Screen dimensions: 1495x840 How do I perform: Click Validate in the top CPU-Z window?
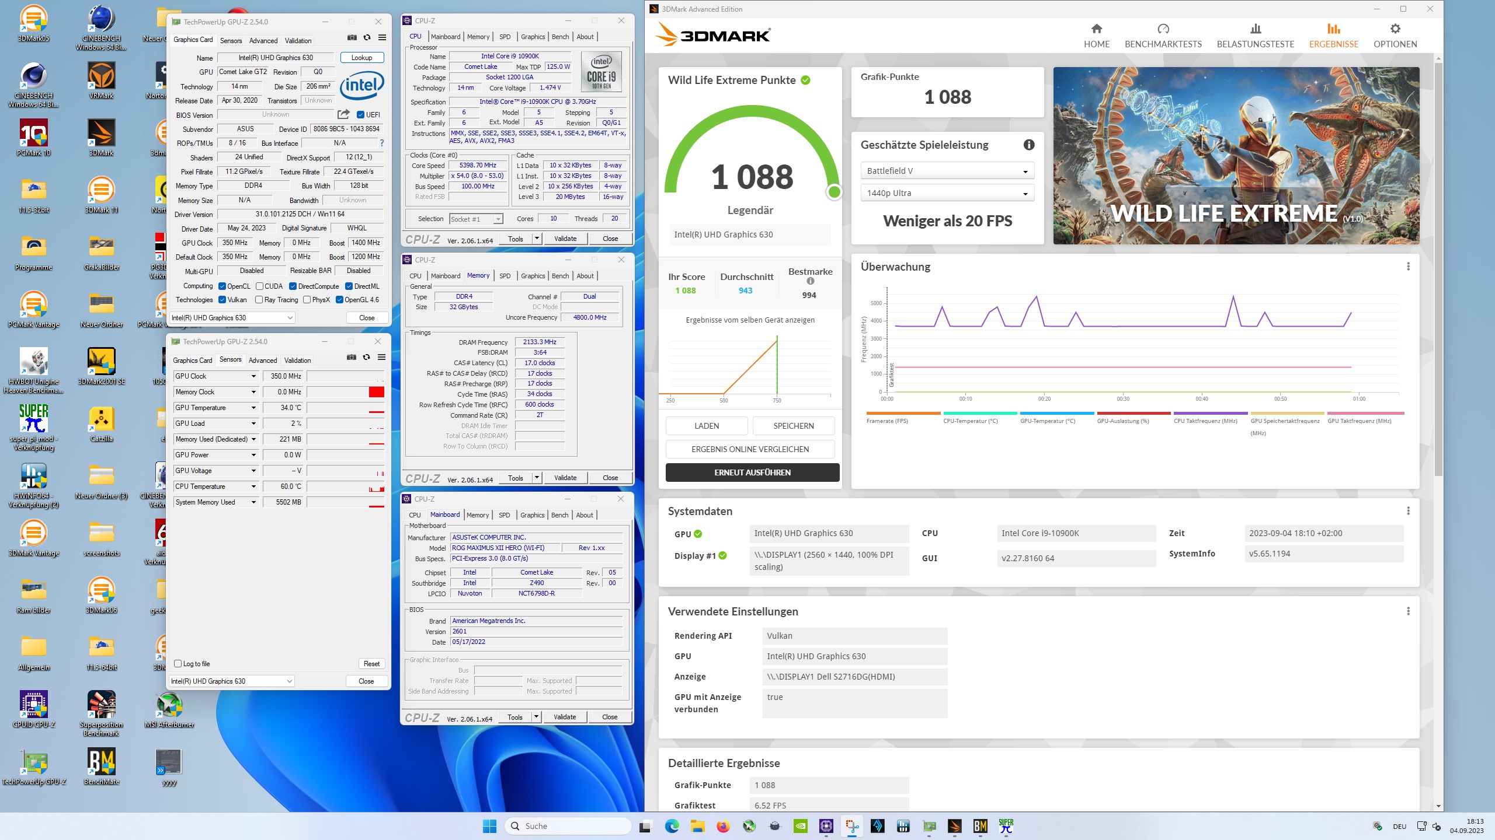tap(565, 239)
